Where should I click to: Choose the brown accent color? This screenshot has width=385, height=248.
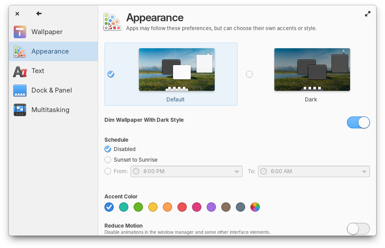pyautogui.click(x=226, y=207)
